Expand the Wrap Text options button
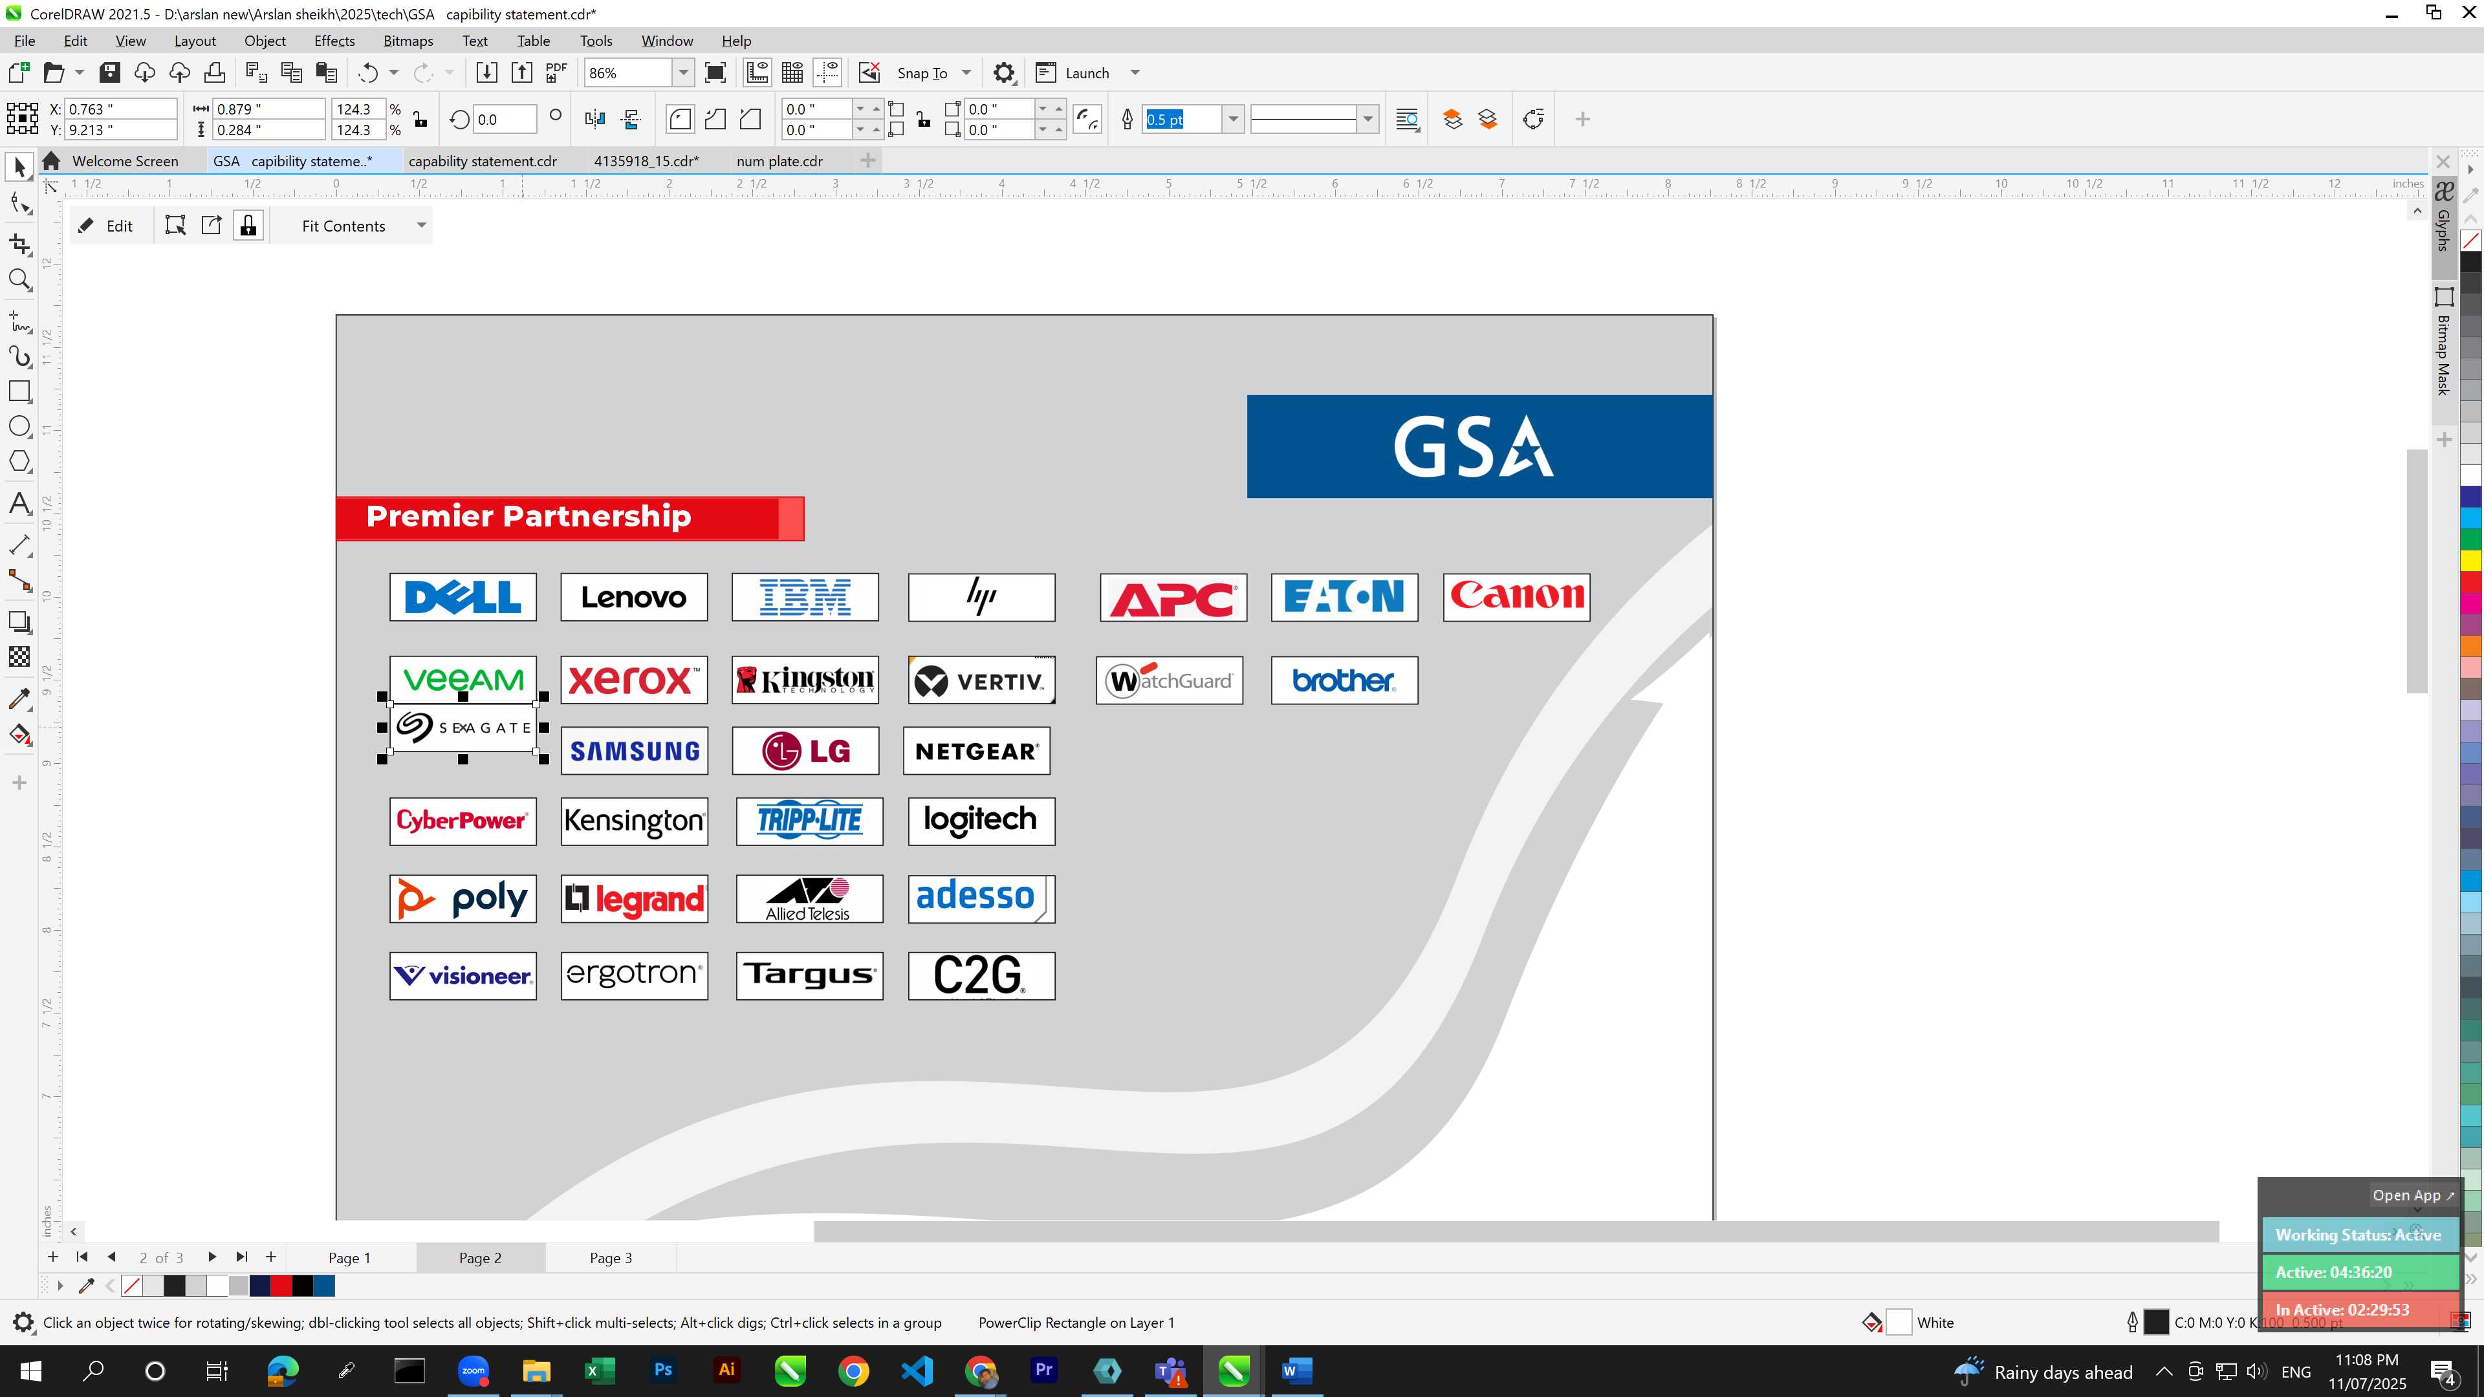Viewport: 2484px width, 1397px height. (x=1408, y=120)
